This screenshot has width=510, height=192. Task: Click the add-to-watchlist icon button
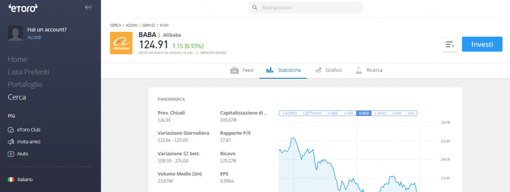tap(450, 44)
